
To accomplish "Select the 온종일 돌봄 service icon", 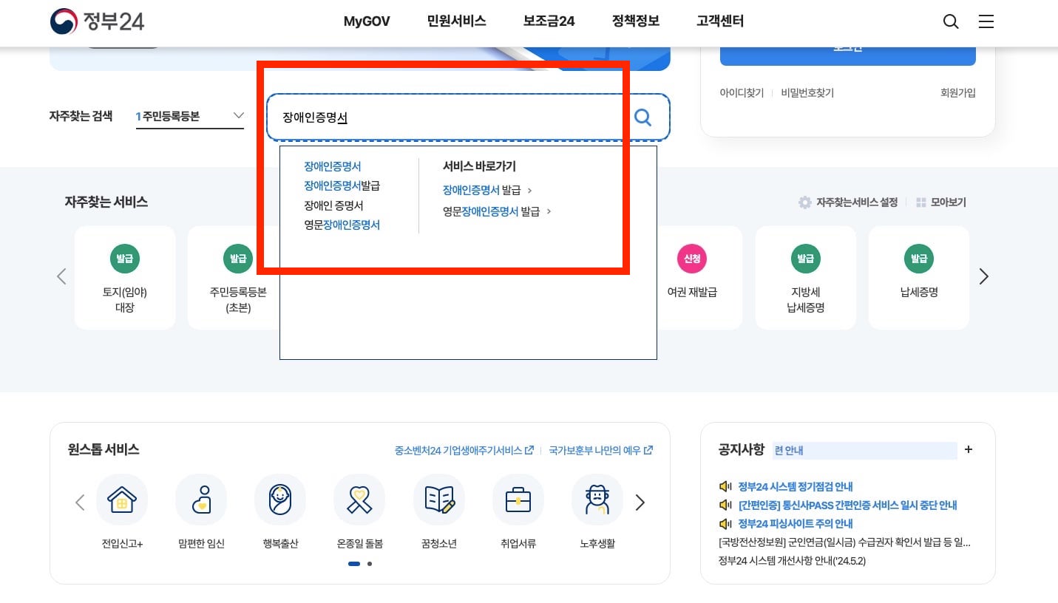I will [x=359, y=500].
